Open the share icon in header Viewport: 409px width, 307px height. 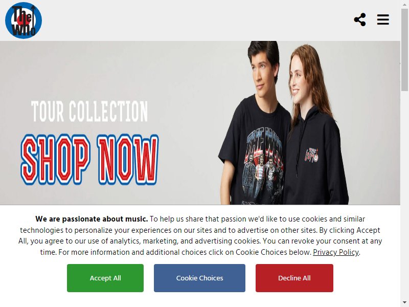[360, 19]
